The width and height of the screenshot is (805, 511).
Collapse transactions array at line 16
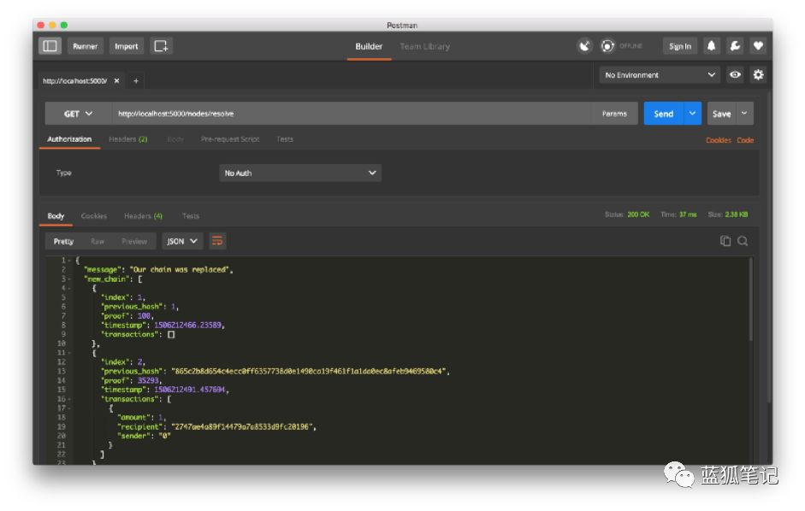70,399
